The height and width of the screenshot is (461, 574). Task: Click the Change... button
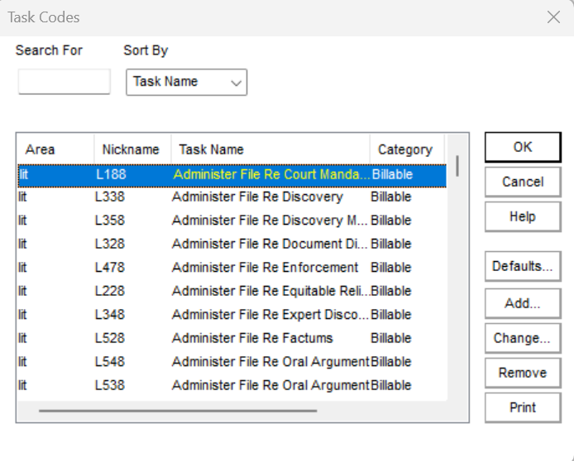point(522,338)
